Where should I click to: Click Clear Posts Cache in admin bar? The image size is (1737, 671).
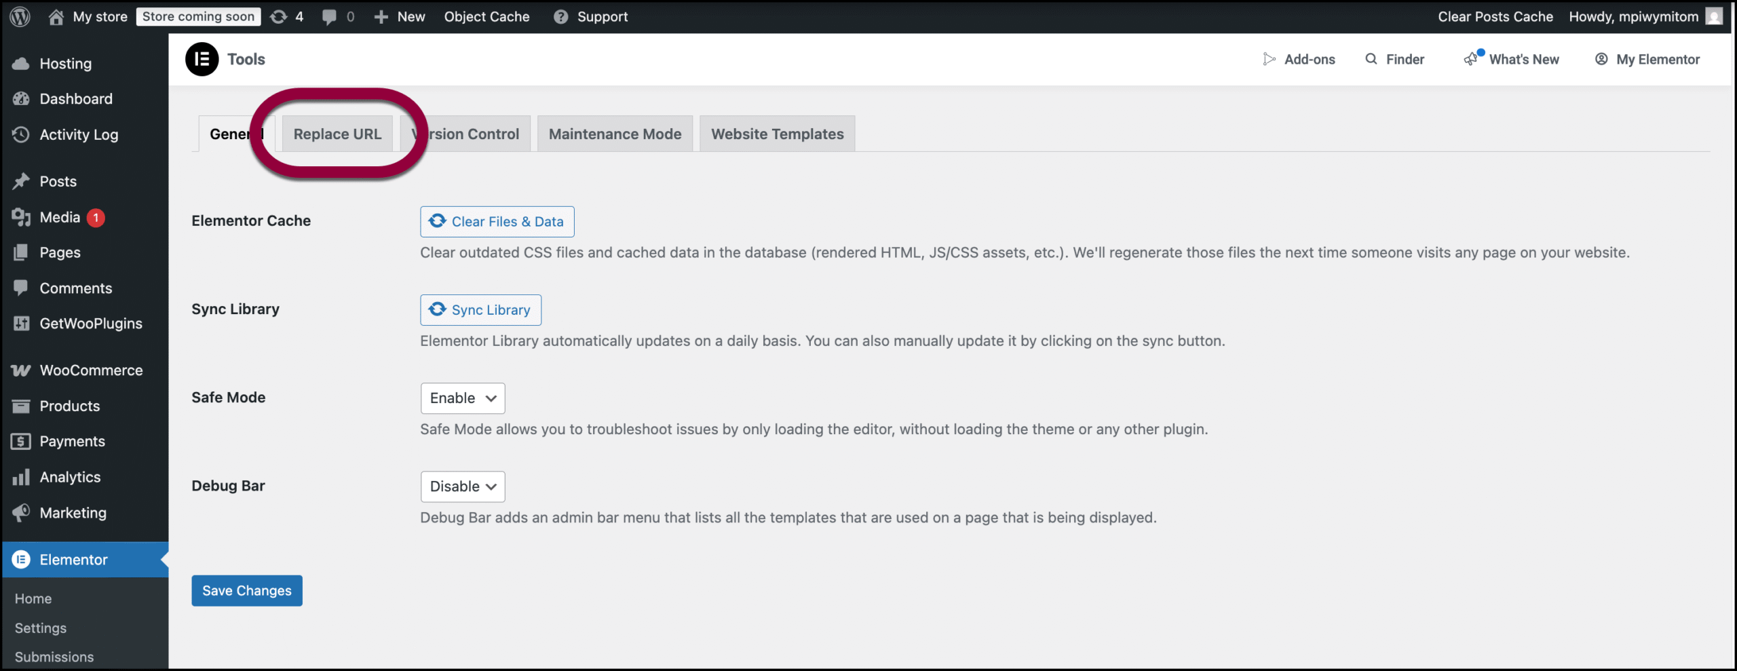1495,16
